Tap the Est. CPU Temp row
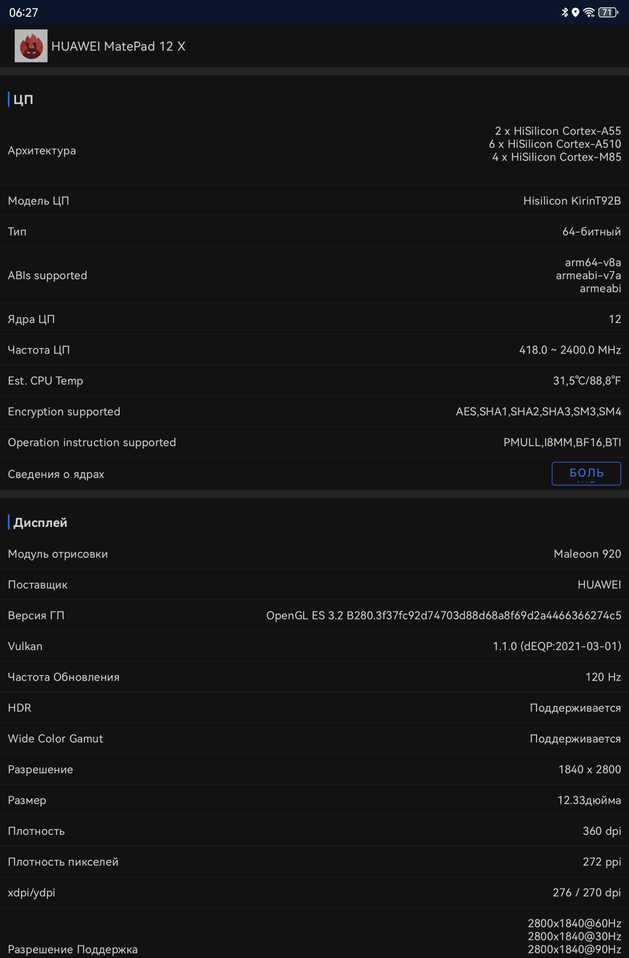 pyautogui.click(x=314, y=380)
